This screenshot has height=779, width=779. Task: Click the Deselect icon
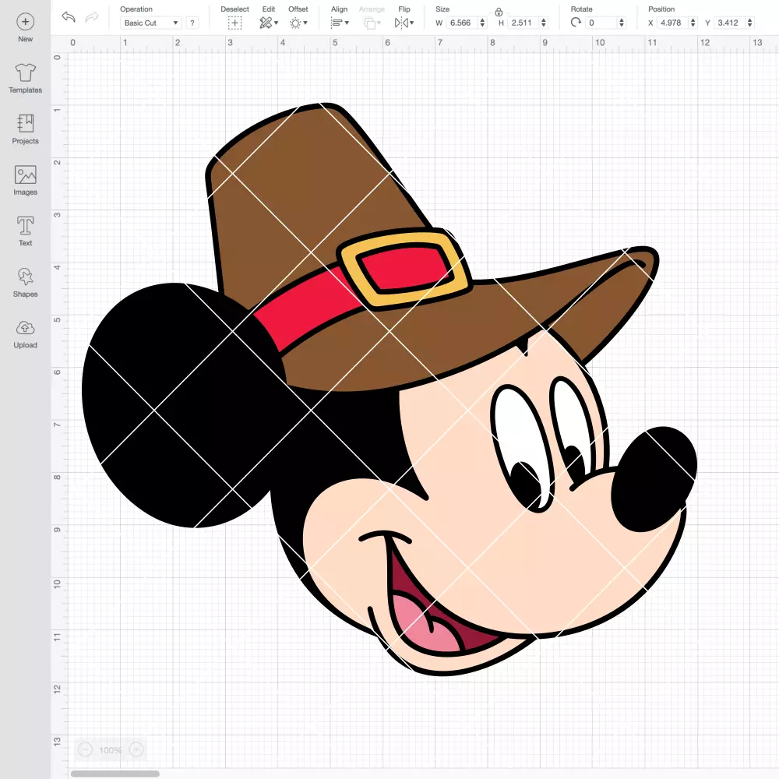point(235,23)
